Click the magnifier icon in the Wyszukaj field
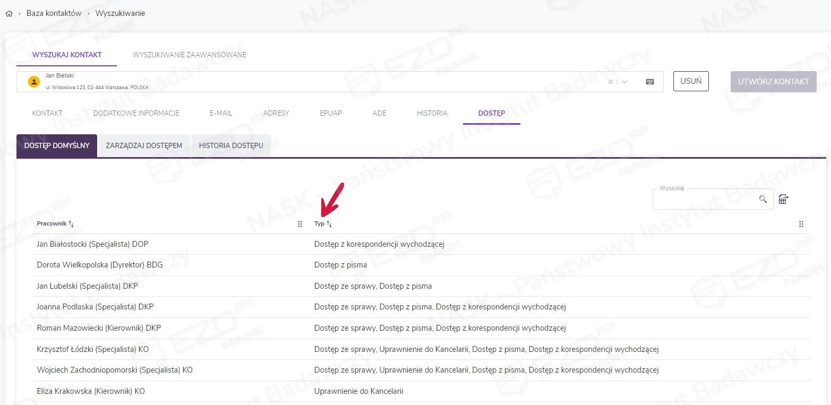Image resolution: width=831 pixels, height=405 pixels. point(763,199)
